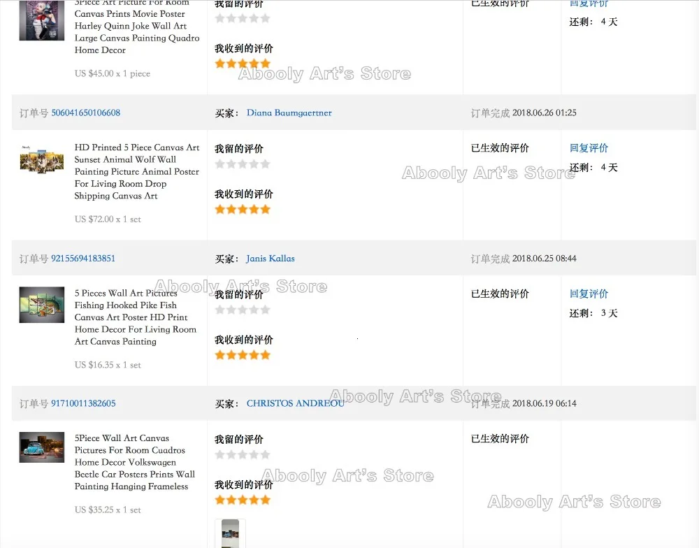Open order number 506041650106608

pyautogui.click(x=85, y=113)
